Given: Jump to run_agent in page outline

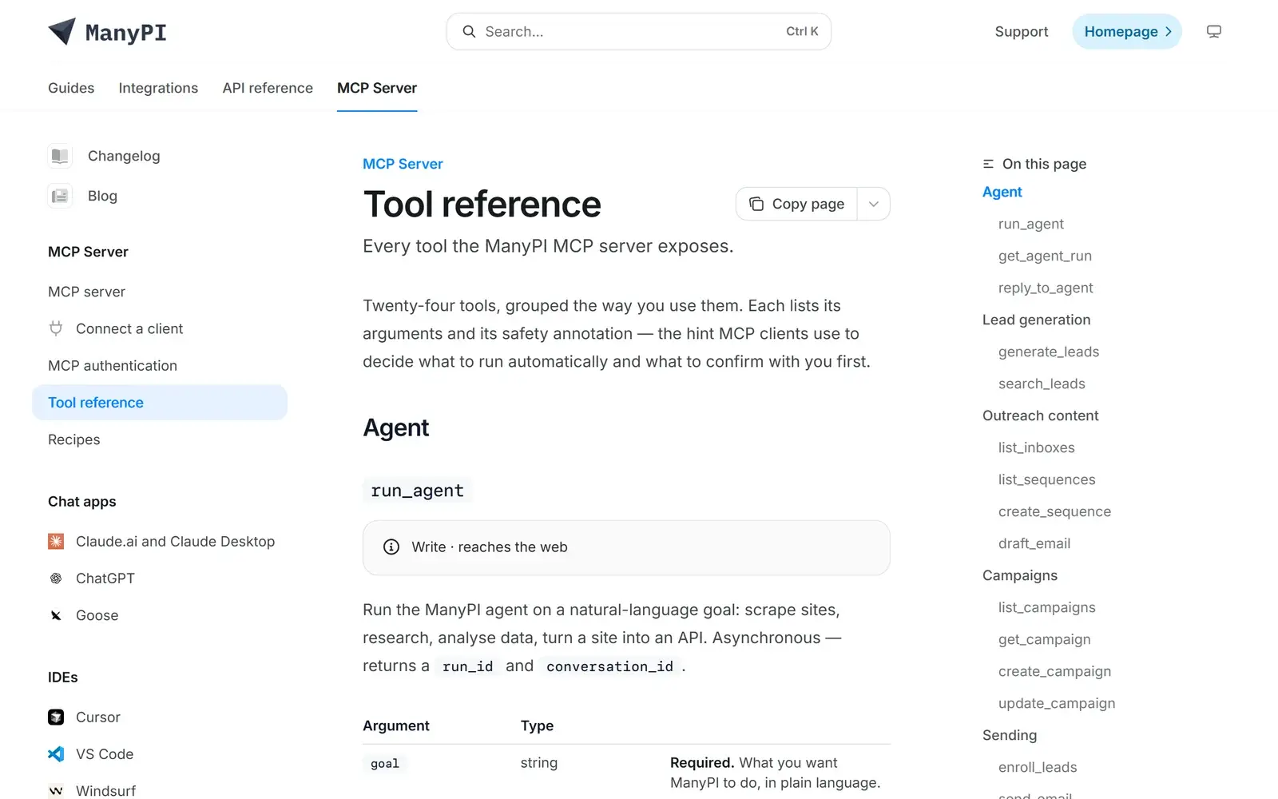Looking at the screenshot, I should (1031, 224).
